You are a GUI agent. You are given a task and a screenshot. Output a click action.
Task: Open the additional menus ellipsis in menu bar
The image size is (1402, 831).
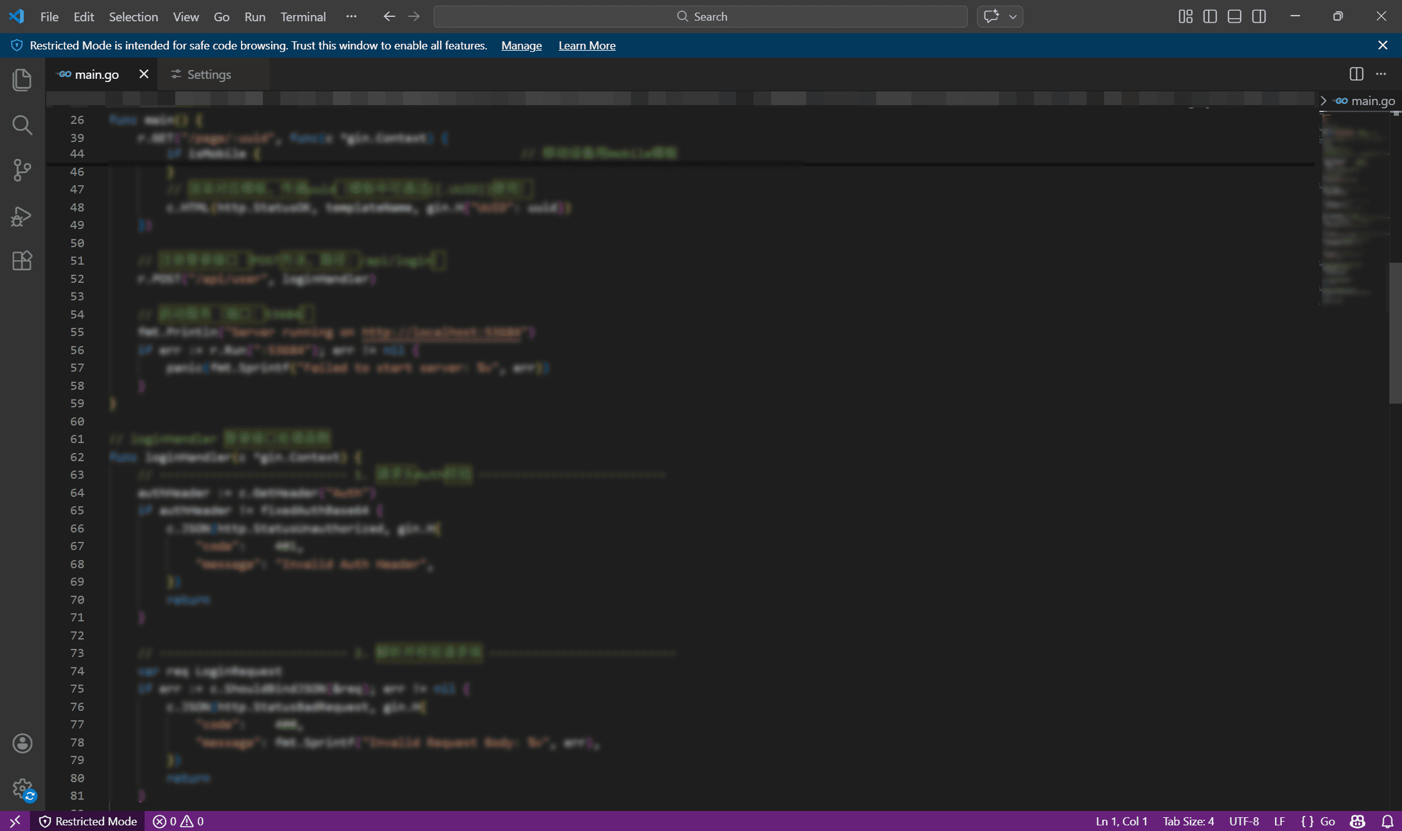point(351,16)
